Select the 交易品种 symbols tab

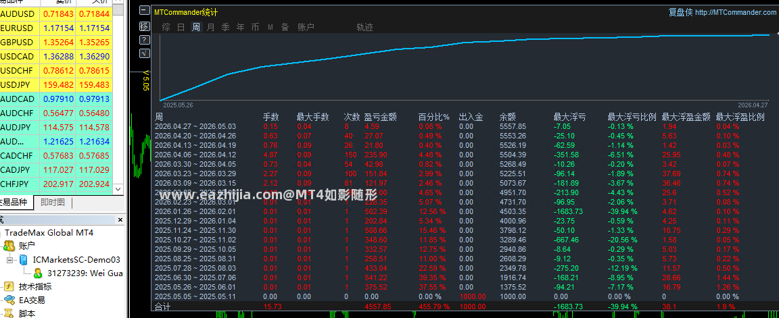click(16, 203)
